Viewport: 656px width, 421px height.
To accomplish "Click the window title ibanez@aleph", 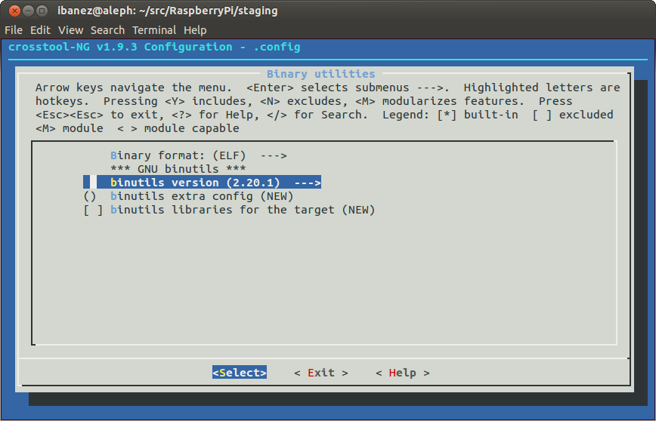I will 167,11.
